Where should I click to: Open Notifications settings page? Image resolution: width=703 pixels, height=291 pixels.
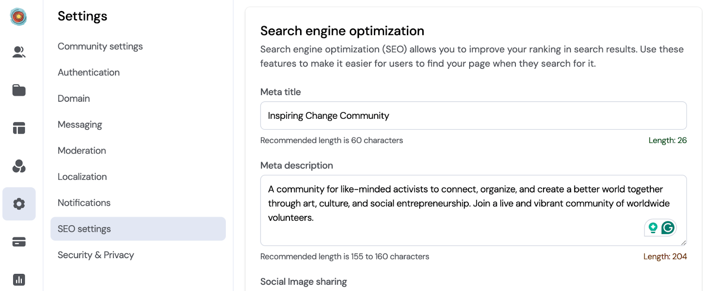pos(84,203)
